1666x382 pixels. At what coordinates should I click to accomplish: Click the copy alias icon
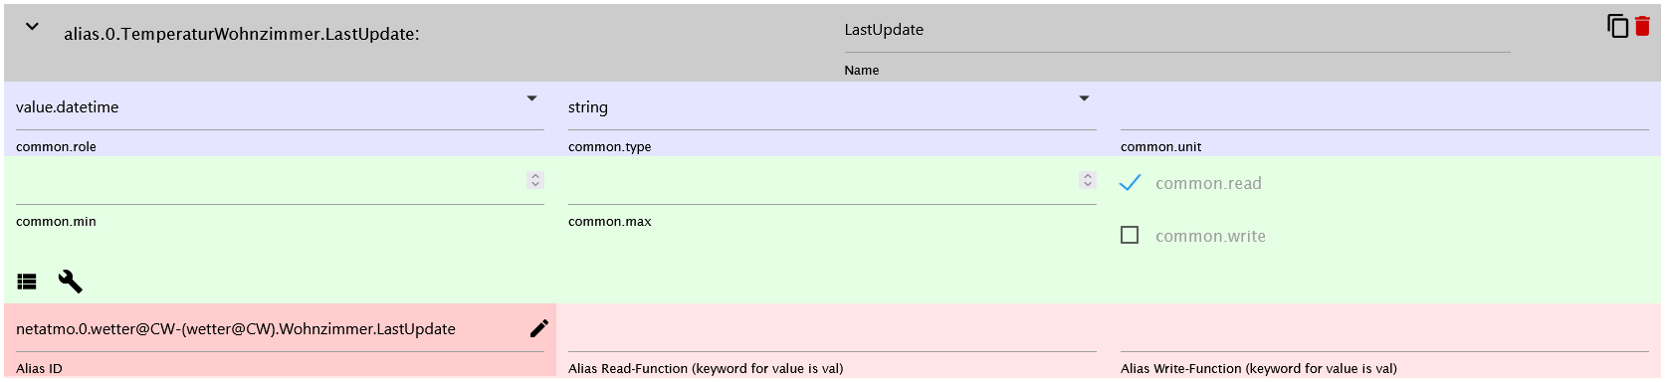click(x=1617, y=26)
